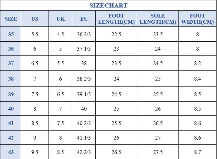Click foot length 22.5 cell
Viewport: 217px width, 159px height.
(x=116, y=34)
